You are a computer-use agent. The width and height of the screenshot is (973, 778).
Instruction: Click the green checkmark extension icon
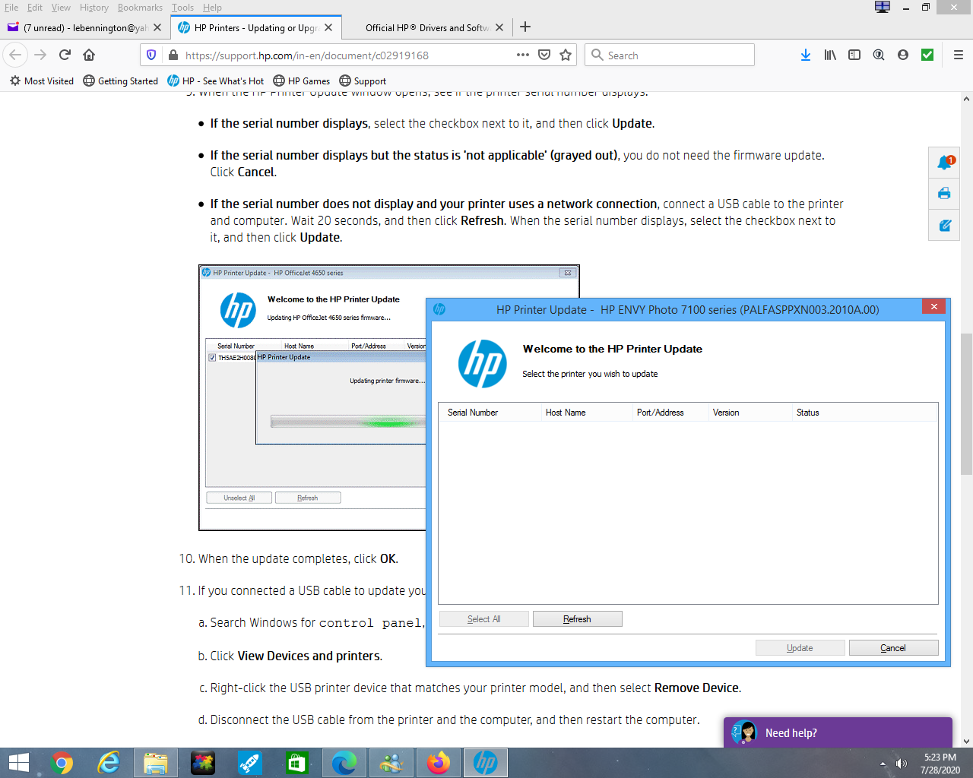pos(927,55)
